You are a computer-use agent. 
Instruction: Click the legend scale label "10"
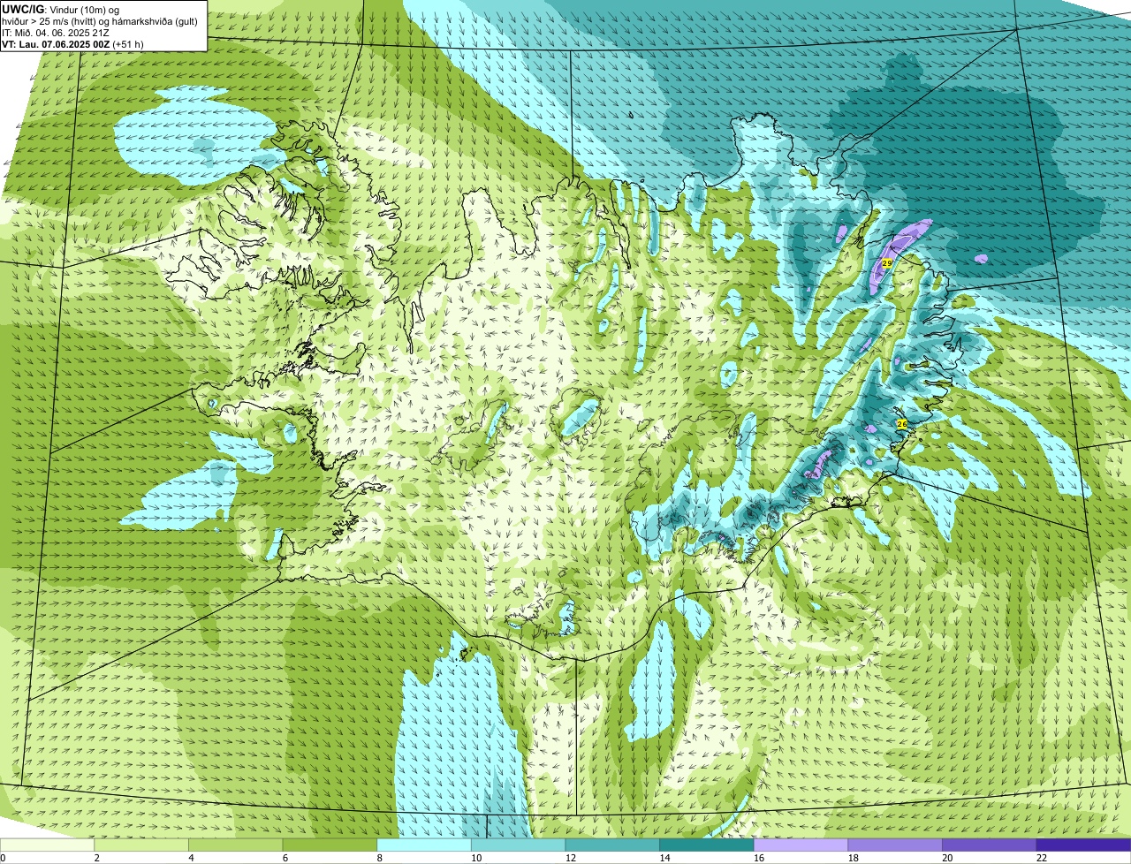476,858
